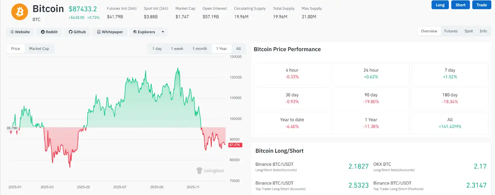
Task: Toggle the chart back to Price view
Action: (15, 49)
